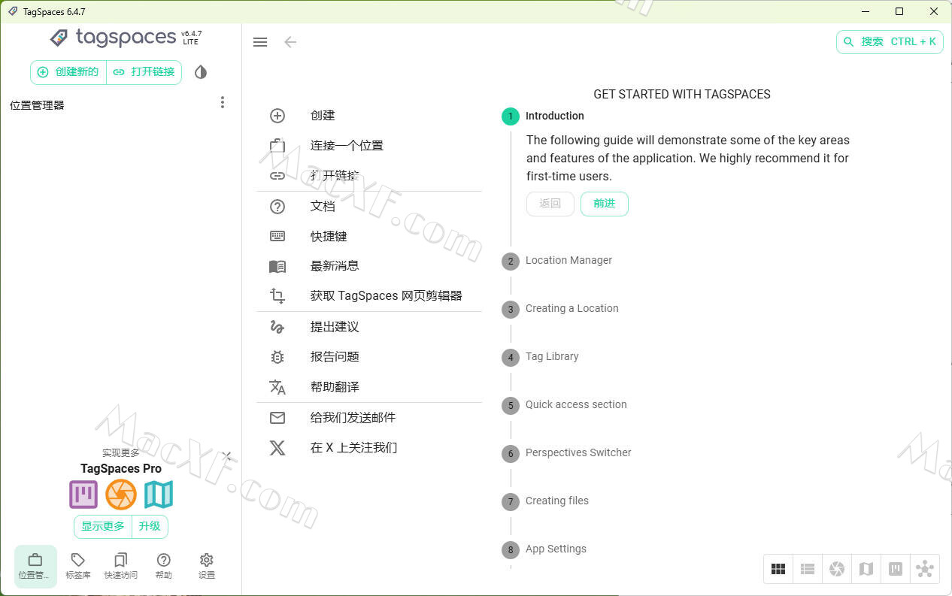Select the map perspective icon at bottom right
Image resolution: width=952 pixels, height=596 pixels.
click(866, 570)
